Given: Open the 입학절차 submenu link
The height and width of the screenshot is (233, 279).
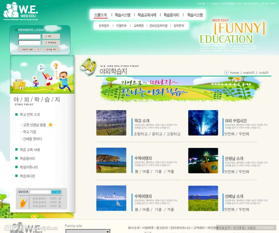Looking at the screenshot, I should pos(104,26).
